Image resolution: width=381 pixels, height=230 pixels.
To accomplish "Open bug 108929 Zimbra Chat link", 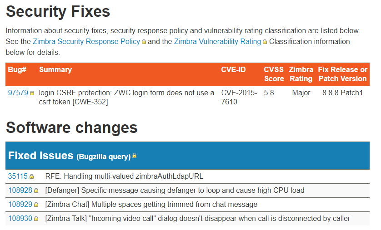I will pyautogui.click(x=20, y=204).
